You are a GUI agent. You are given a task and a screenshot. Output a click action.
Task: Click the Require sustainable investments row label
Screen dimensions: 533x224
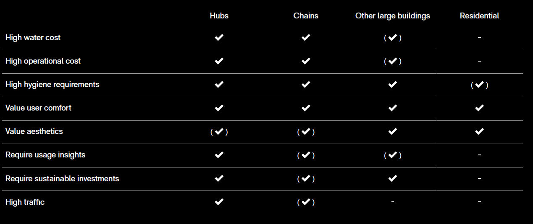[x=62, y=178]
